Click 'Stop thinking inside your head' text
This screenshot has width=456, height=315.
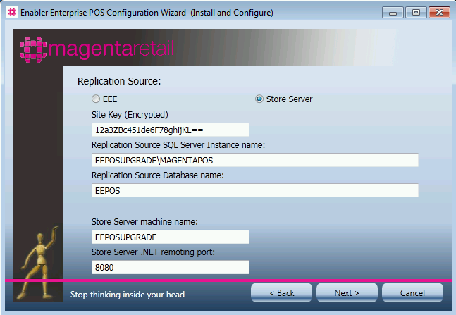click(x=128, y=295)
